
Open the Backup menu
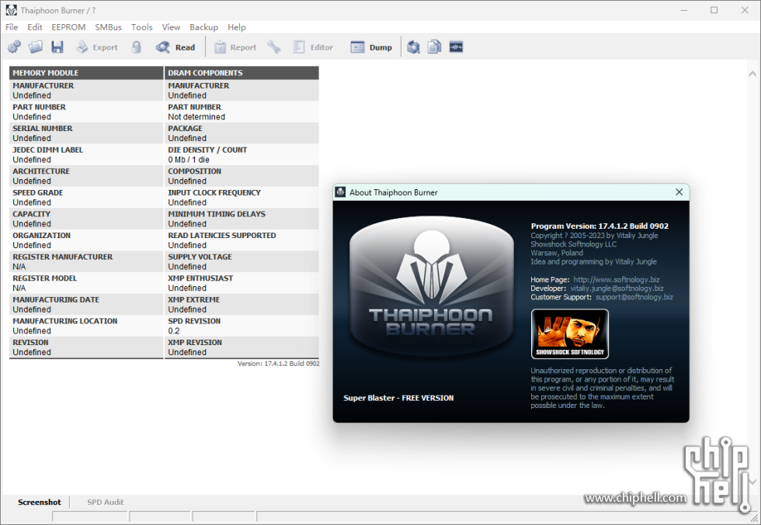203,27
